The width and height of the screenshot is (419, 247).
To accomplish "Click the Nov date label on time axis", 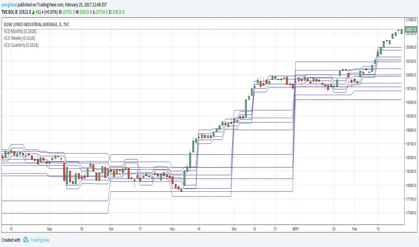I will [x=173, y=229].
